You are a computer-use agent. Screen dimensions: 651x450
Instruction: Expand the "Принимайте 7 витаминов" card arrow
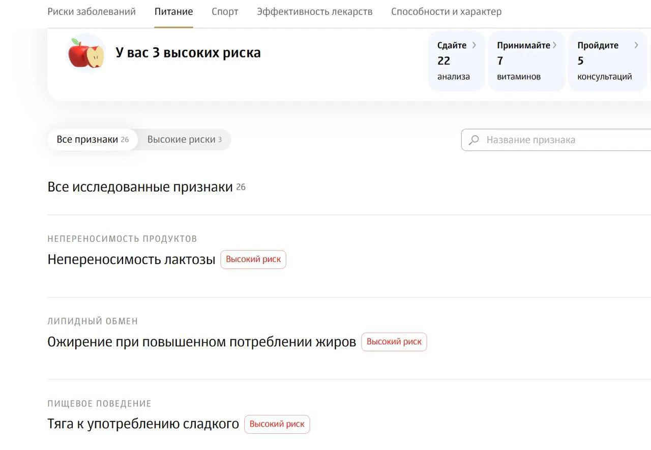click(554, 45)
